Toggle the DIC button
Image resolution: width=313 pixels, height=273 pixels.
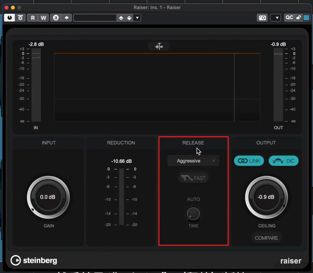(x=284, y=161)
